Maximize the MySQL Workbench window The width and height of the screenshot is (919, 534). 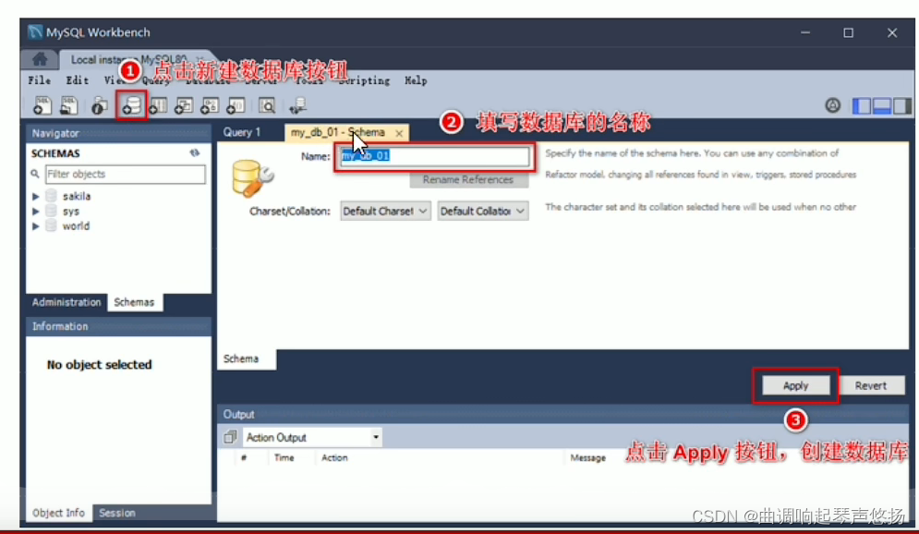(848, 33)
